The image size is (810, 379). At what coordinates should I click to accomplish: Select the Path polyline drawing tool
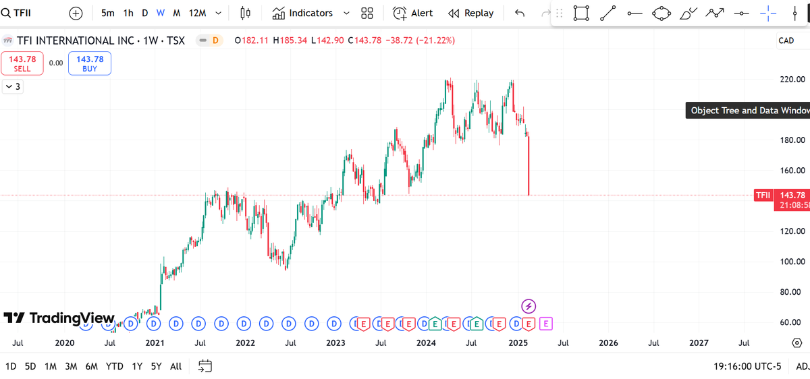(x=715, y=13)
